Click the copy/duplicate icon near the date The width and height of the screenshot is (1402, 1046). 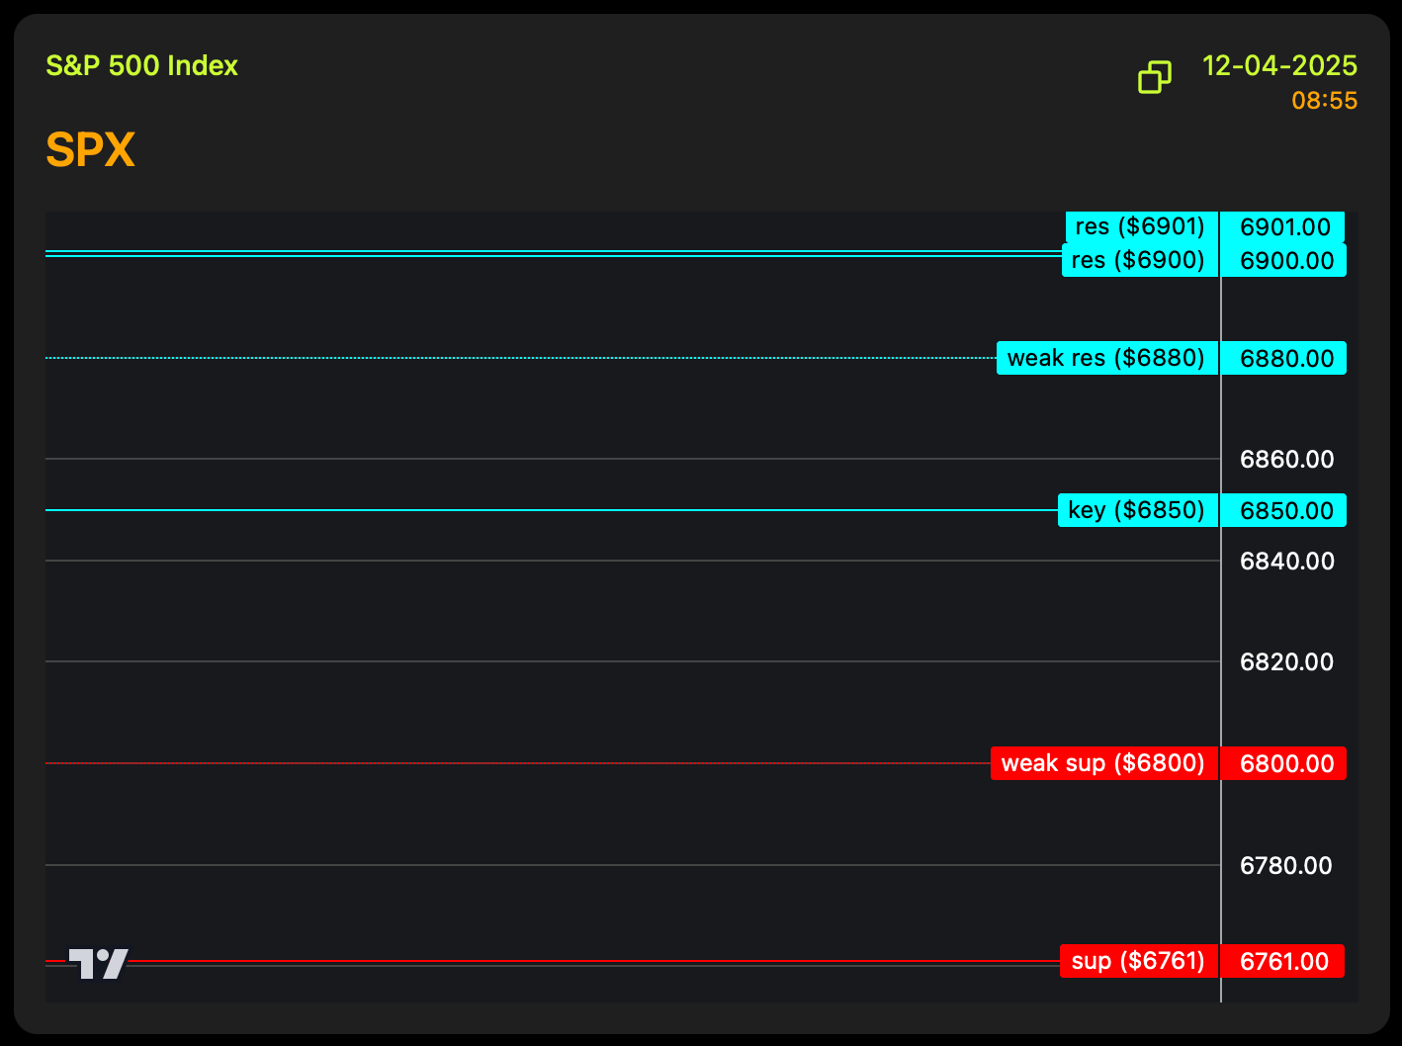pos(1154,77)
